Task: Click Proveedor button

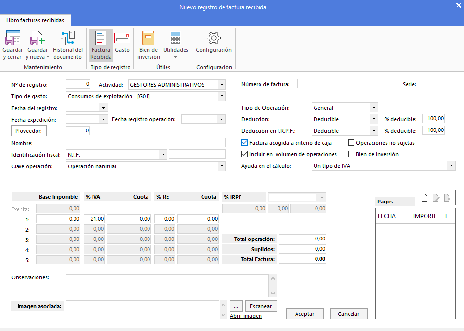Action: point(29,131)
